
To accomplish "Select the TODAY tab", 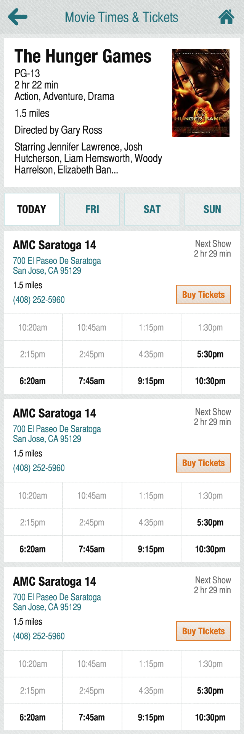I will 32,209.
